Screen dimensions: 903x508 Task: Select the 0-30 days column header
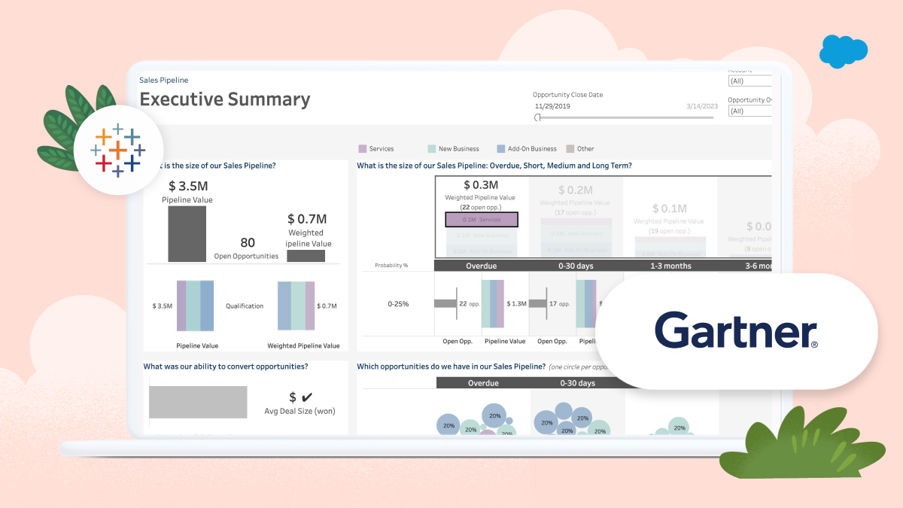pos(576,265)
